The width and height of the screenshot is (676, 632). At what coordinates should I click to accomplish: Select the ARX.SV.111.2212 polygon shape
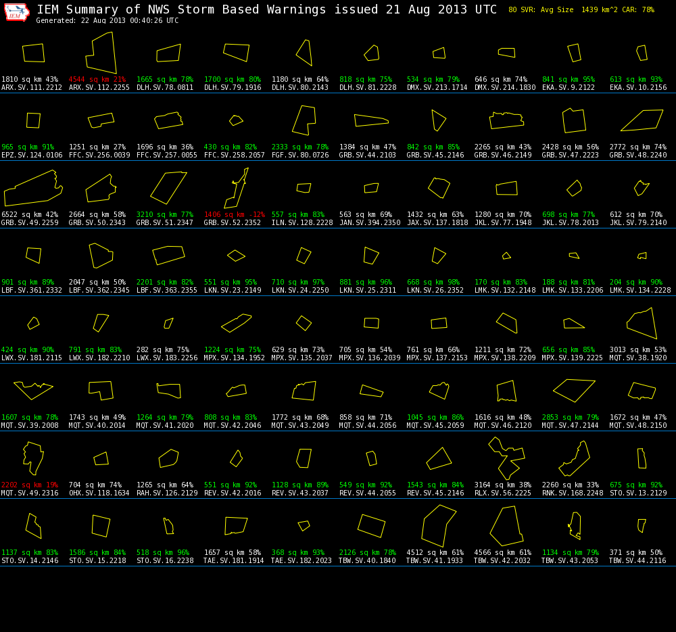click(34, 53)
